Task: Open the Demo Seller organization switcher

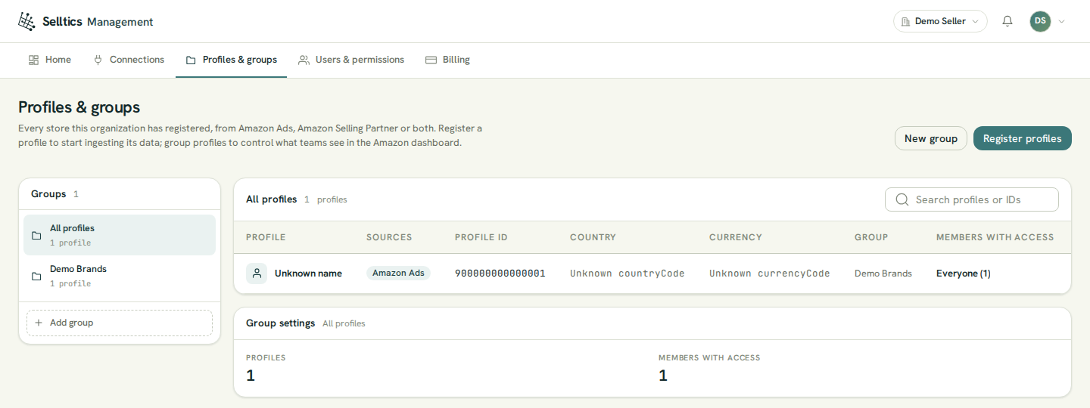Action: point(940,21)
